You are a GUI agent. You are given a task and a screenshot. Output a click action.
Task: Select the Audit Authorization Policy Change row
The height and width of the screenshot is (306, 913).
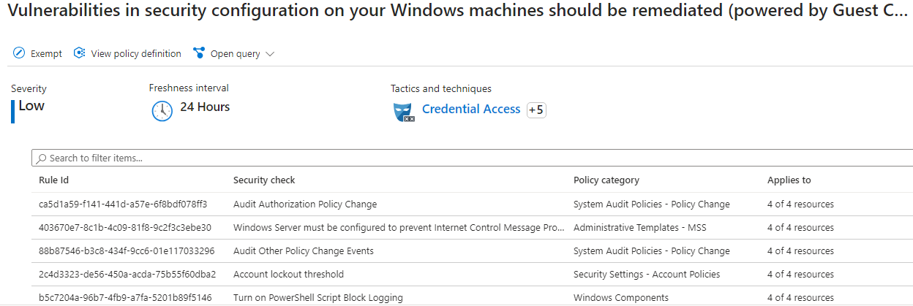pyautogui.click(x=473, y=204)
